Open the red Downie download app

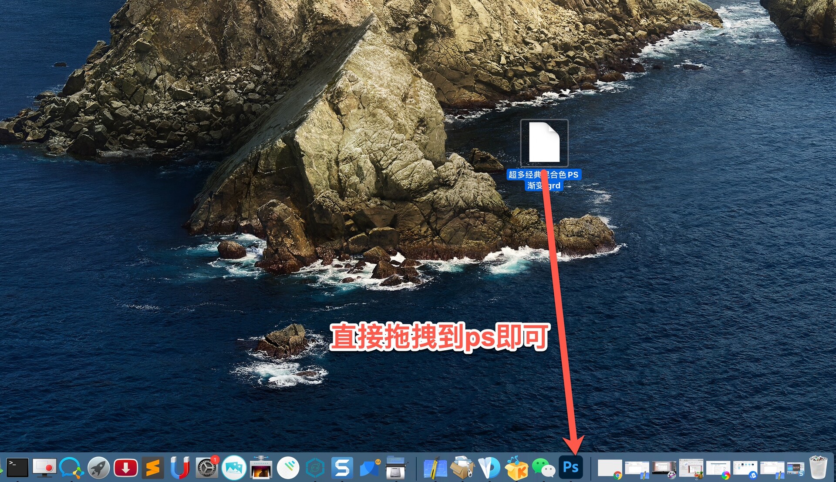(126, 468)
